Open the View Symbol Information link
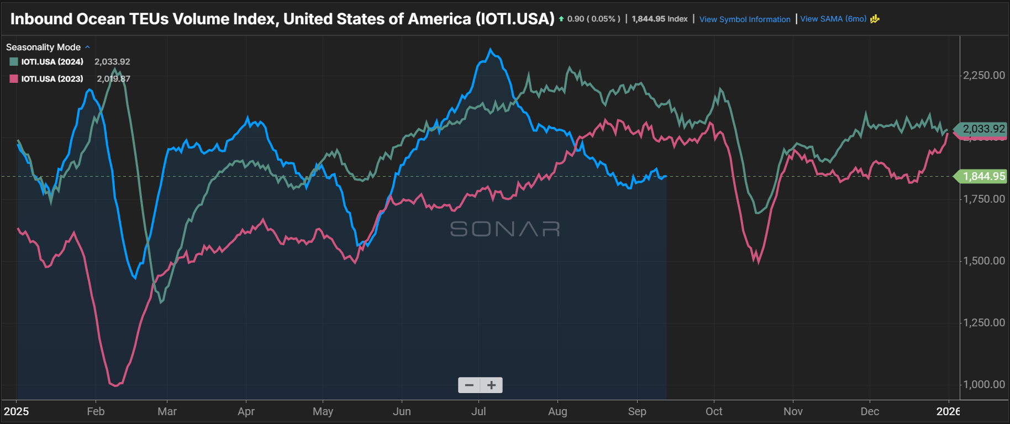 tap(745, 19)
